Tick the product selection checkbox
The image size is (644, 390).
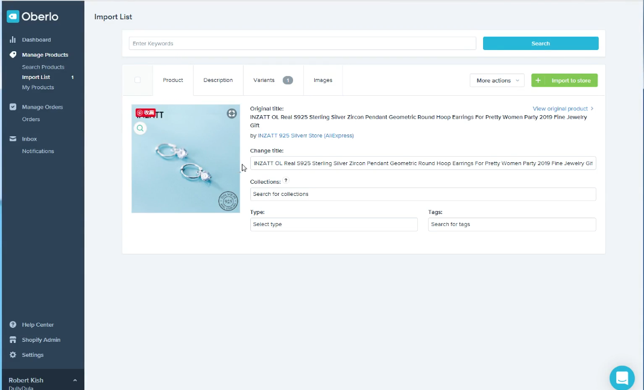coord(137,80)
